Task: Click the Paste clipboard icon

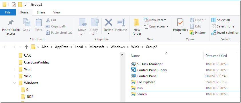Action: click(x=39, y=23)
